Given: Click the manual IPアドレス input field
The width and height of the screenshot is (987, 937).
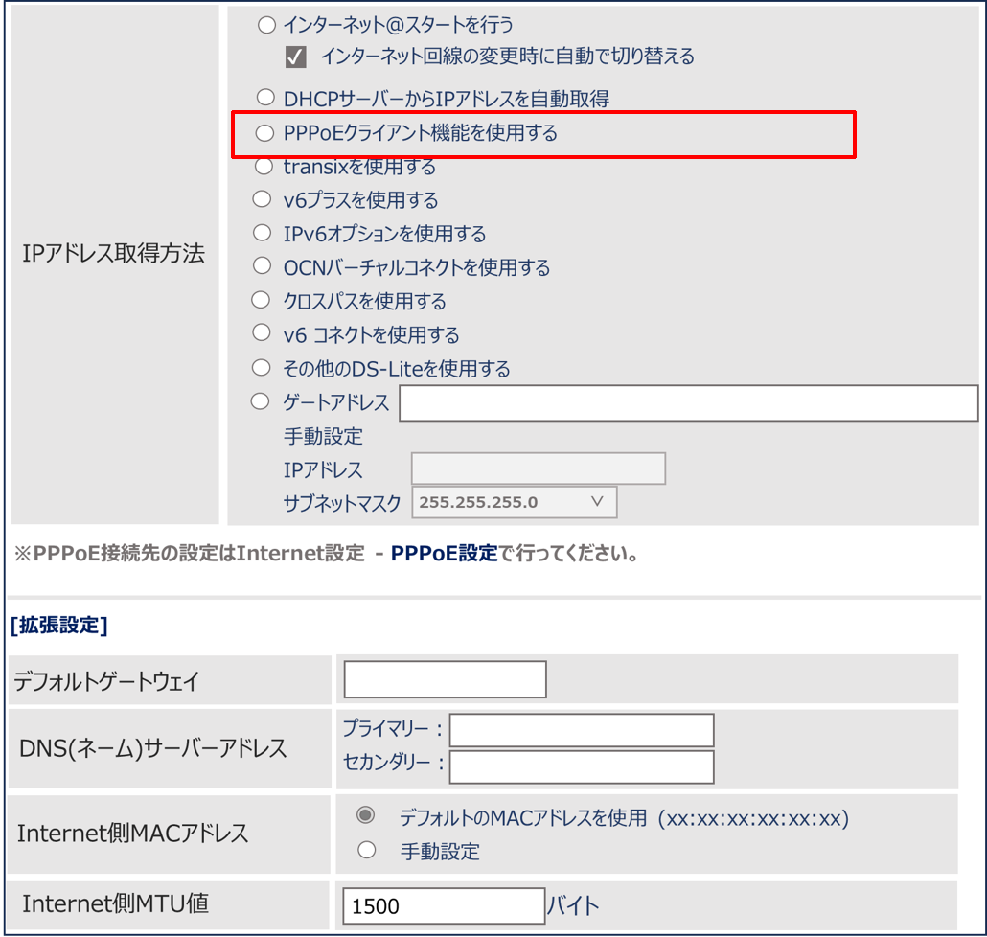Looking at the screenshot, I should [538, 469].
